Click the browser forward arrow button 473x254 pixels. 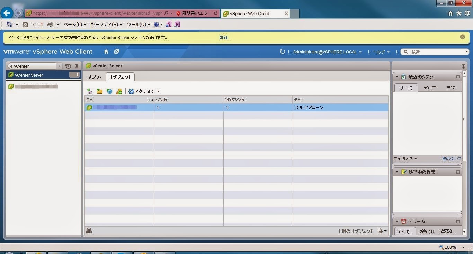[19, 13]
